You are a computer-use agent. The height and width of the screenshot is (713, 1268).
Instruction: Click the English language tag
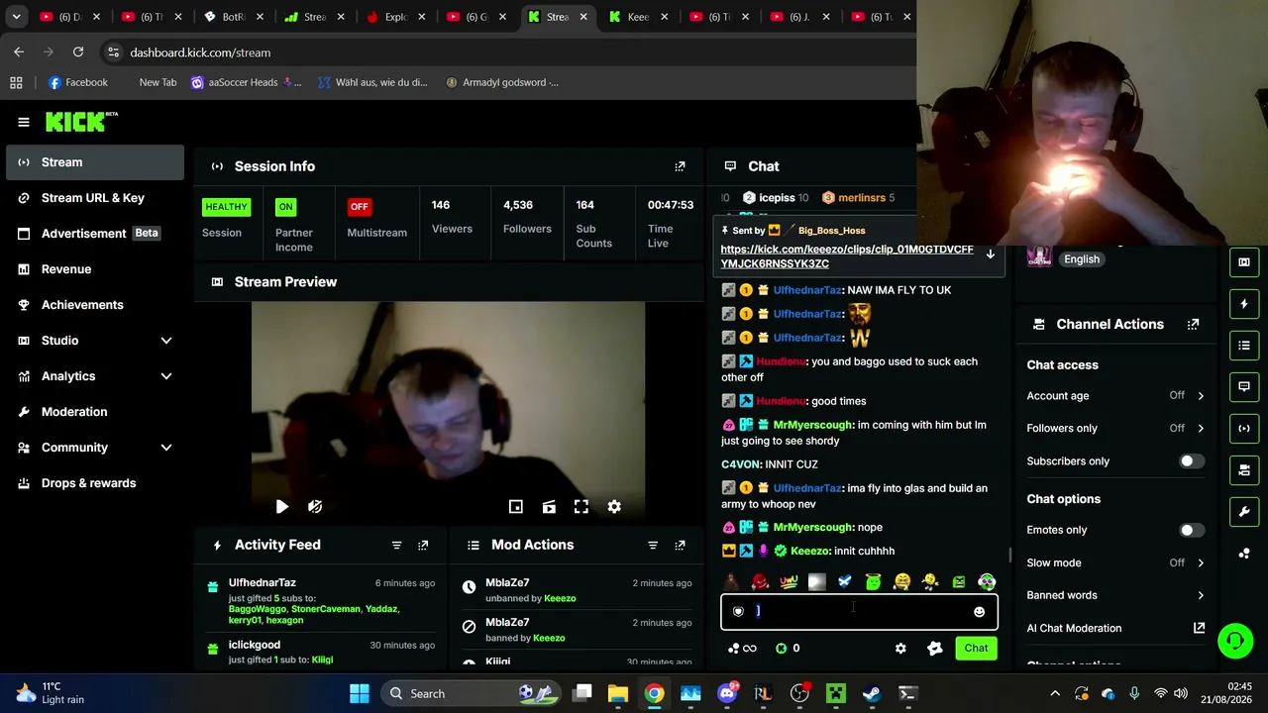pyautogui.click(x=1082, y=259)
